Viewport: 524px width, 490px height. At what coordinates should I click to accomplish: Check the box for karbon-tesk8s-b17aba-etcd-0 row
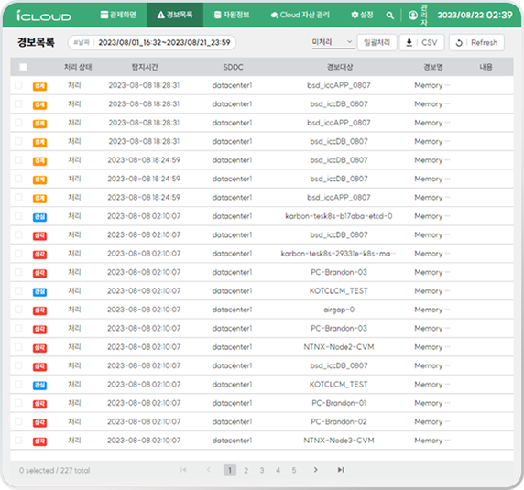pos(18,216)
